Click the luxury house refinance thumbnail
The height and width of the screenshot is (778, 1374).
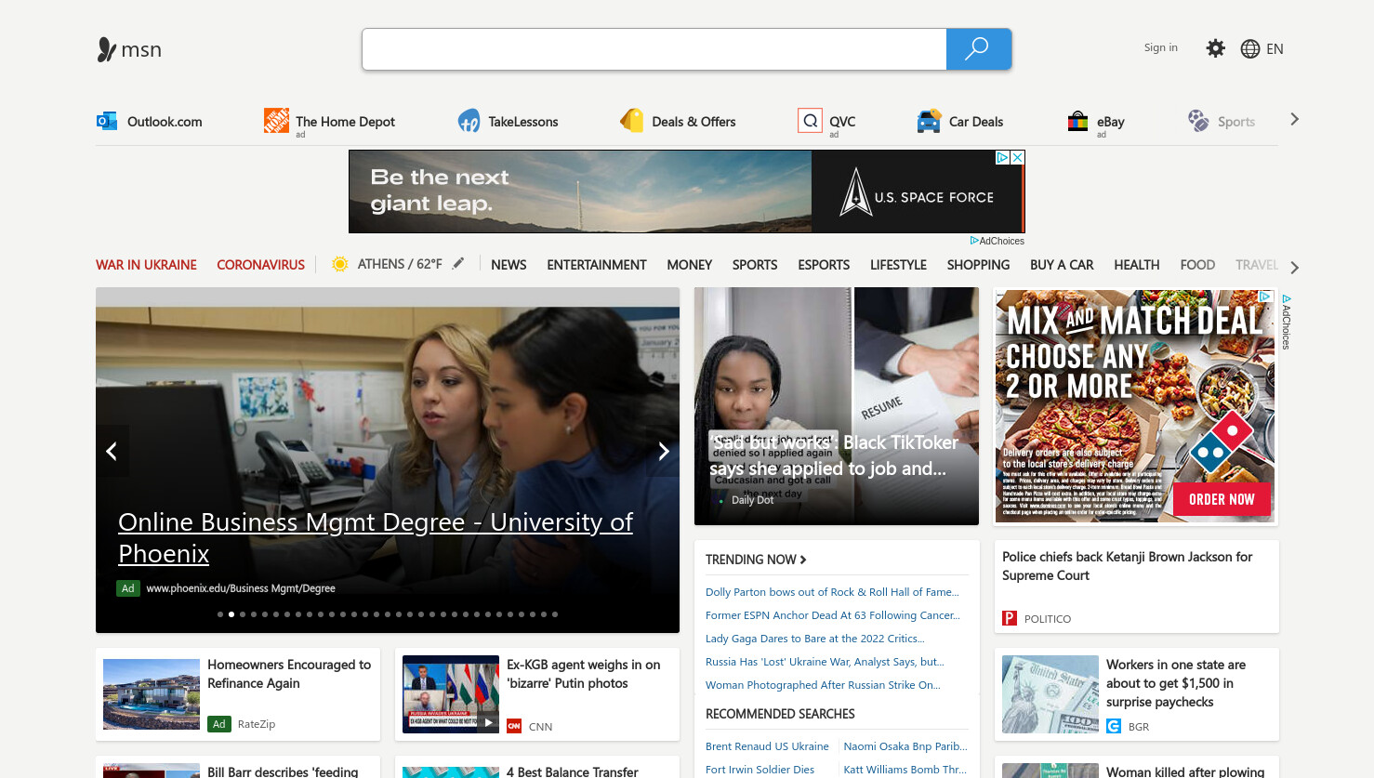pyautogui.click(x=152, y=694)
